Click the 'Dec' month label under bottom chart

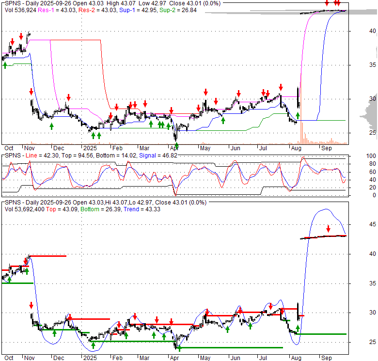pyautogui.click(x=59, y=358)
